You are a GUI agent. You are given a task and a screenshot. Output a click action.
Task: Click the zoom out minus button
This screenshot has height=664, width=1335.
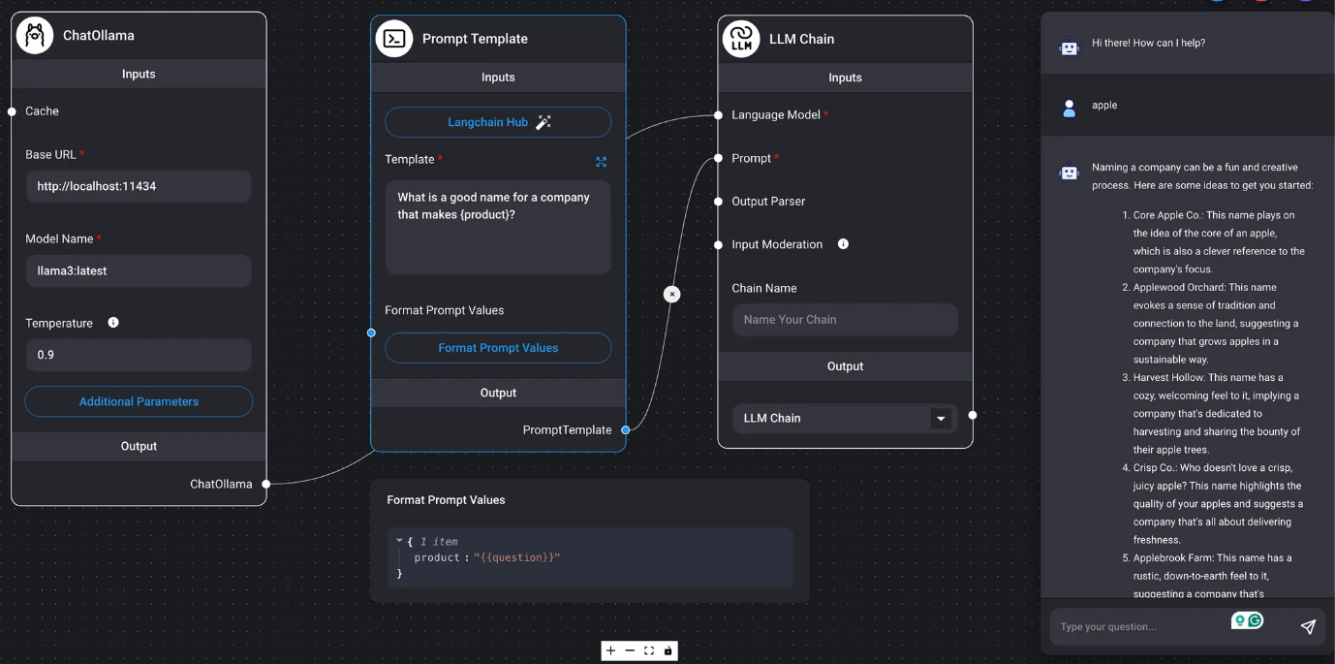[630, 650]
